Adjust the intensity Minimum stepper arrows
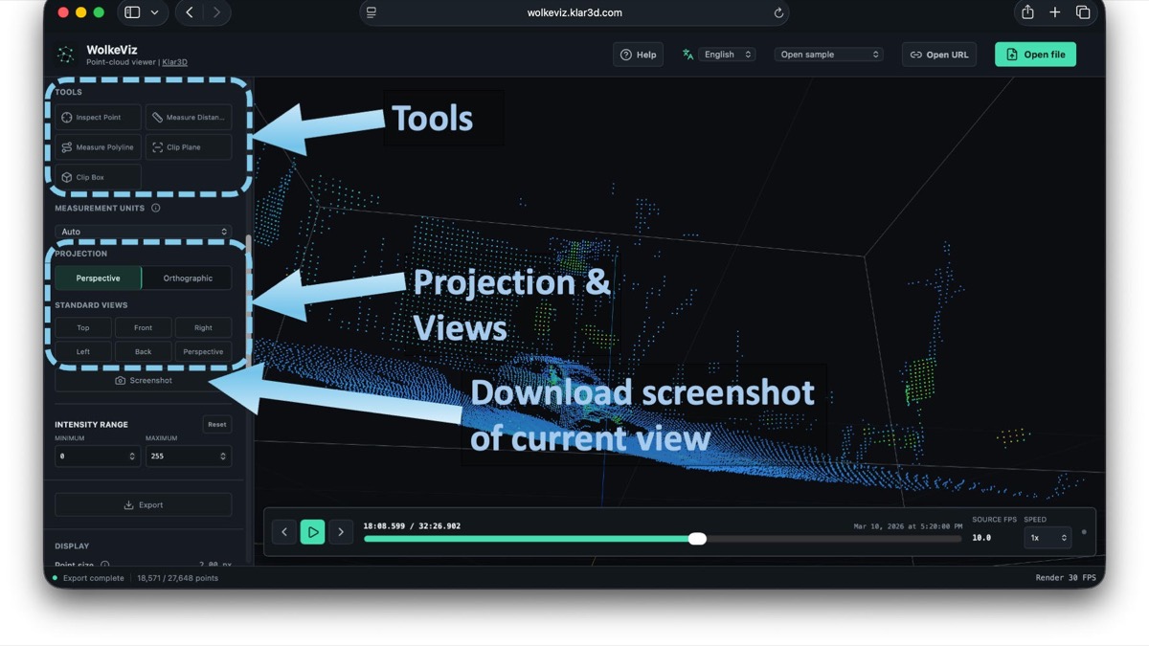The height and width of the screenshot is (646, 1149). 132,457
